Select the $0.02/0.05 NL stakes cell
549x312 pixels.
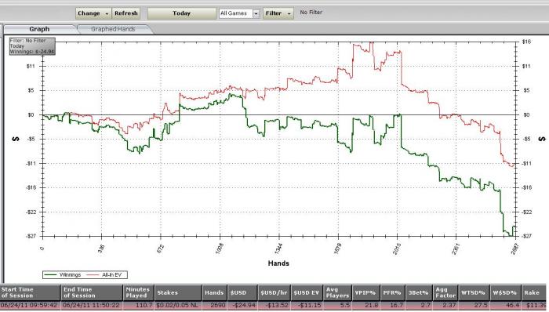pos(179,306)
